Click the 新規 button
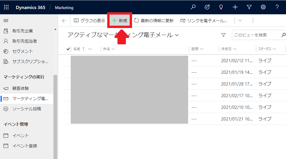 click(120, 21)
